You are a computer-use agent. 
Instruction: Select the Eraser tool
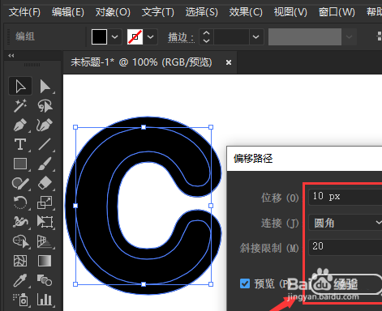coord(45,183)
